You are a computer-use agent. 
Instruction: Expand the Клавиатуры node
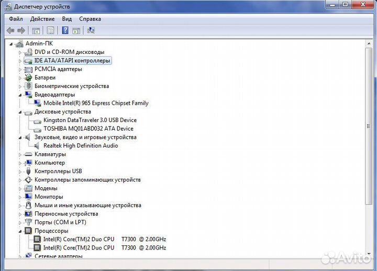click(20, 155)
